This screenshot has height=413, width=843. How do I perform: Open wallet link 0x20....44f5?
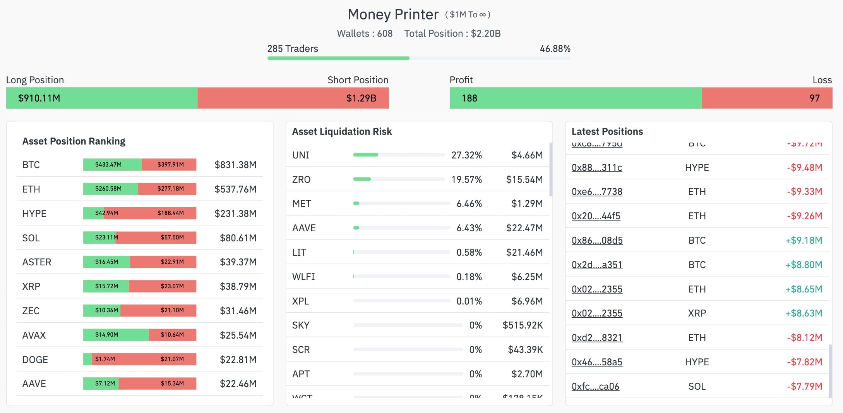(x=596, y=216)
